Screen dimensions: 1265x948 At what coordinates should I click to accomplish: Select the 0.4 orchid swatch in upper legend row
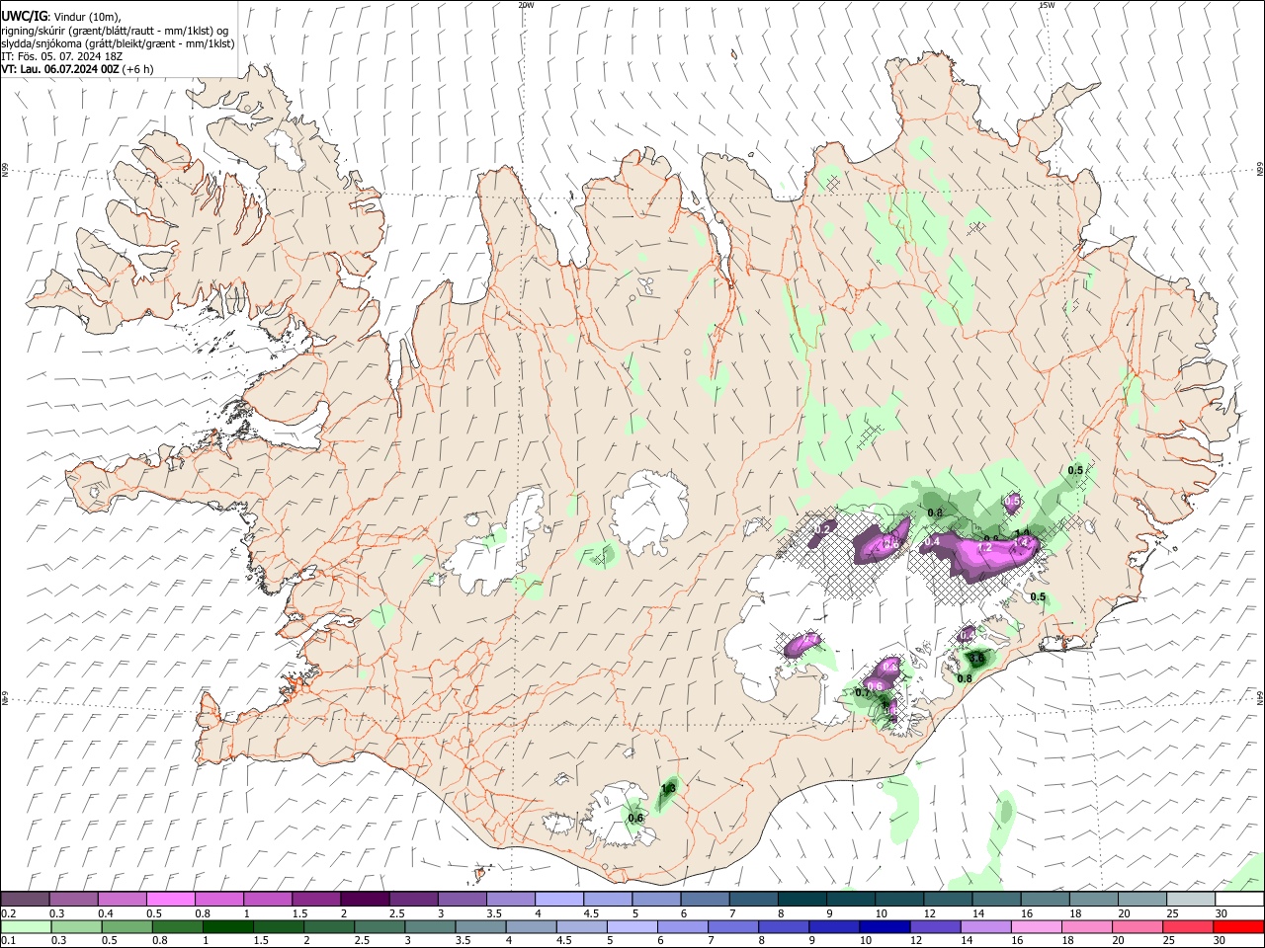123,899
